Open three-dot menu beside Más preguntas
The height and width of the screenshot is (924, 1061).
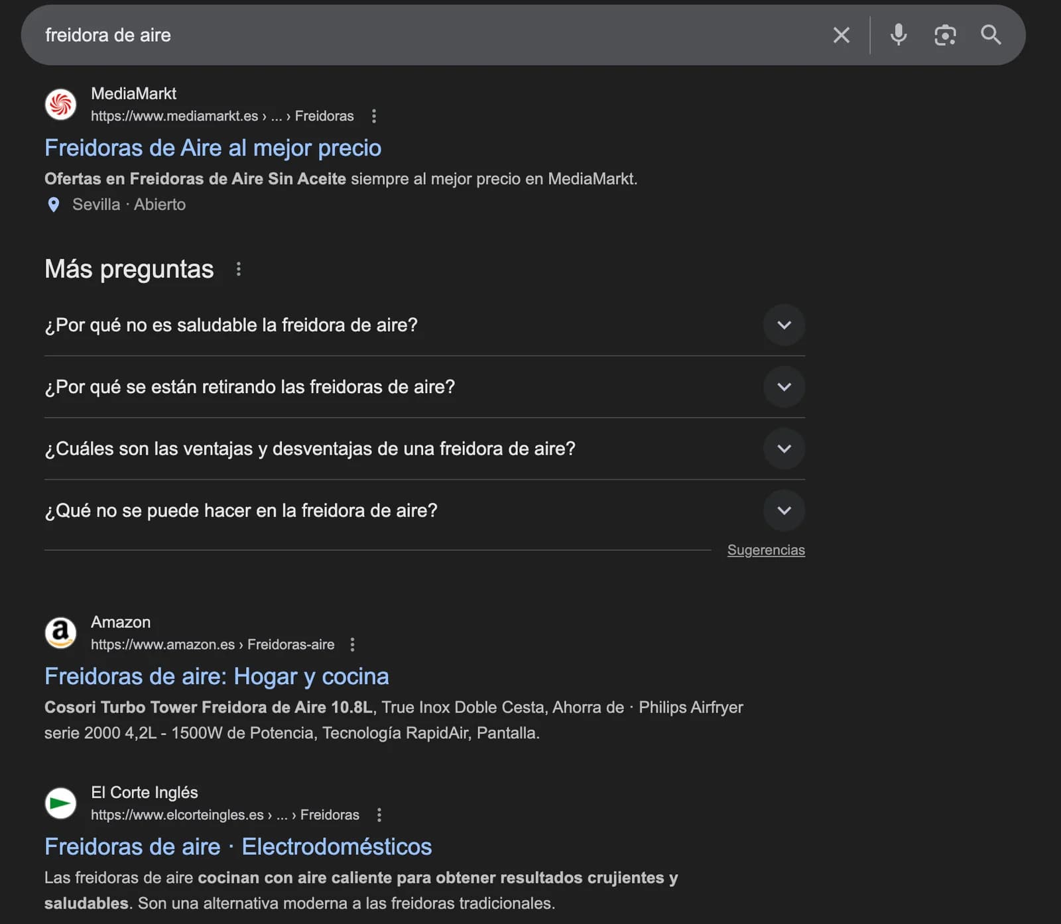(239, 269)
